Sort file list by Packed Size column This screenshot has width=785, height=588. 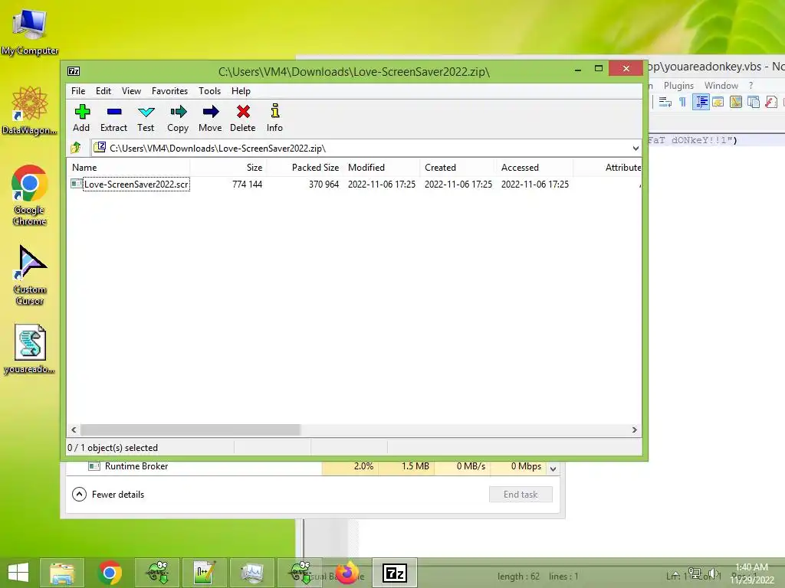point(305,168)
